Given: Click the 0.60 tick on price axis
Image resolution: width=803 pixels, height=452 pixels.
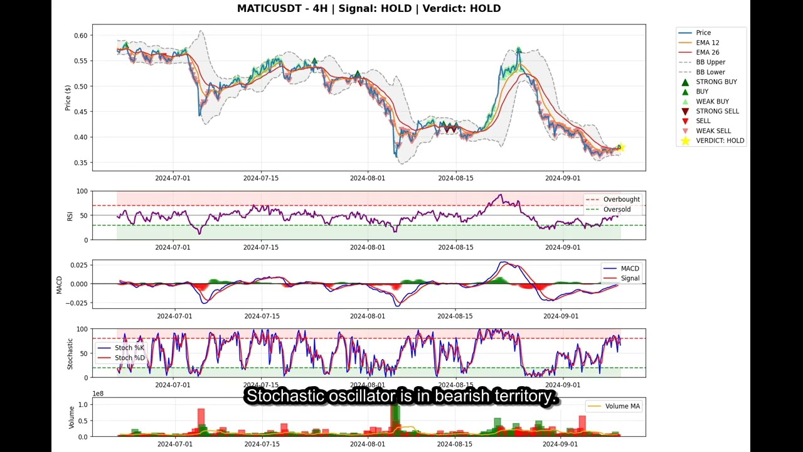Looking at the screenshot, I should (80, 36).
